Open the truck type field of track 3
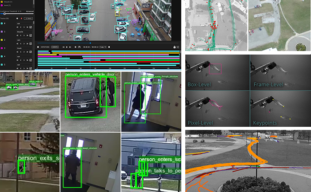The height and width of the screenshot is (192, 311). tap(24, 48)
